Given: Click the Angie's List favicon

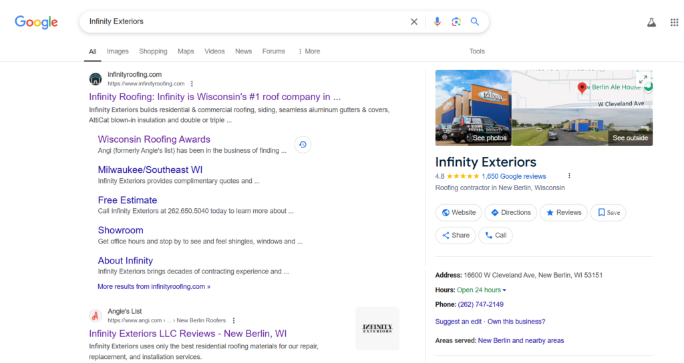Looking at the screenshot, I should (96, 316).
